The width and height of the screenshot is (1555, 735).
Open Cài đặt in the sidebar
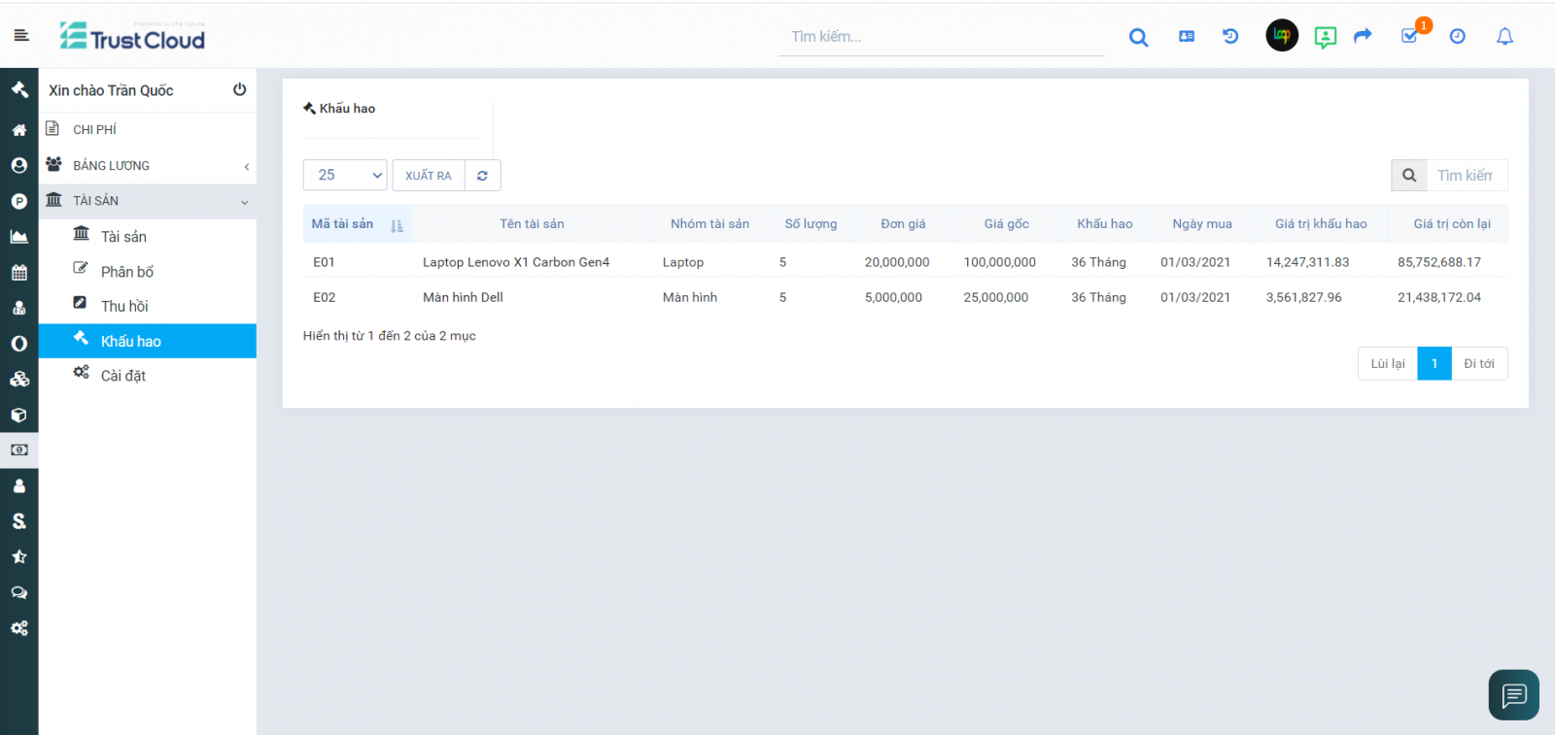123,376
